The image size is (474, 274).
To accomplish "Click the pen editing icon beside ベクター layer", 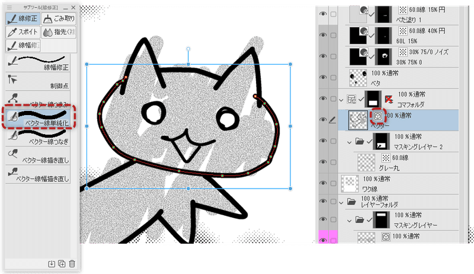I will (x=332, y=120).
